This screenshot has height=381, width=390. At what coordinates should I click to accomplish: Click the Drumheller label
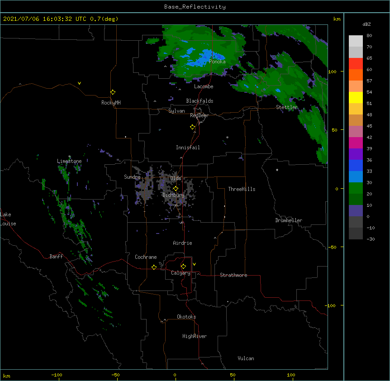(x=289, y=220)
